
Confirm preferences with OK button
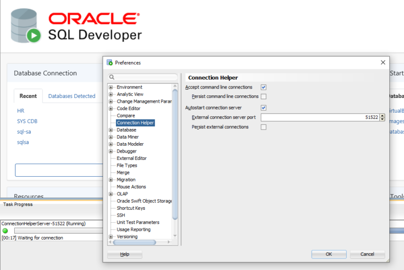(329, 254)
